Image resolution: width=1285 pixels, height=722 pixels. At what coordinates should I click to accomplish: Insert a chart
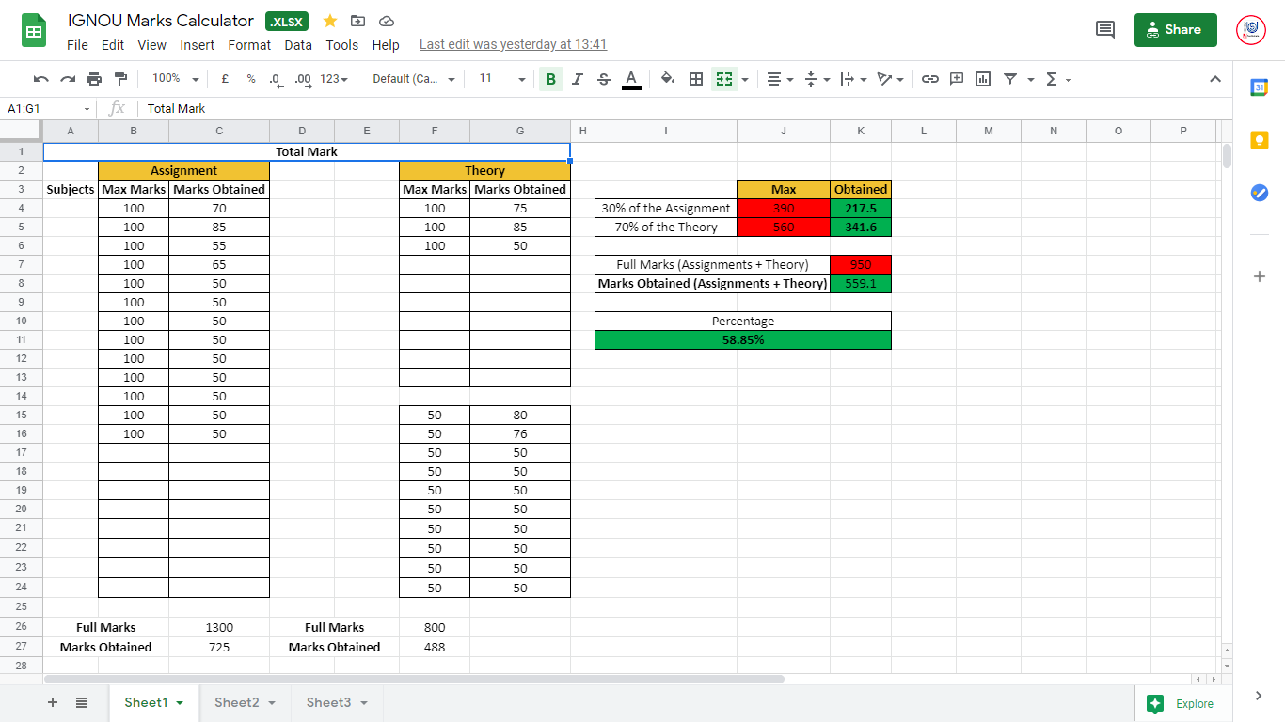983,79
